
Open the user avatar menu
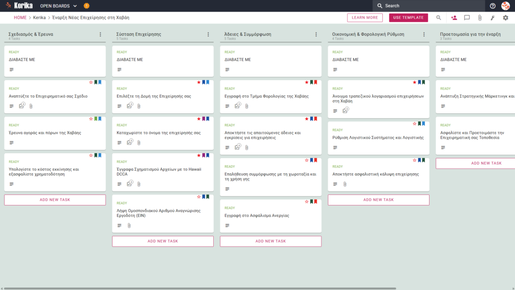(505, 6)
